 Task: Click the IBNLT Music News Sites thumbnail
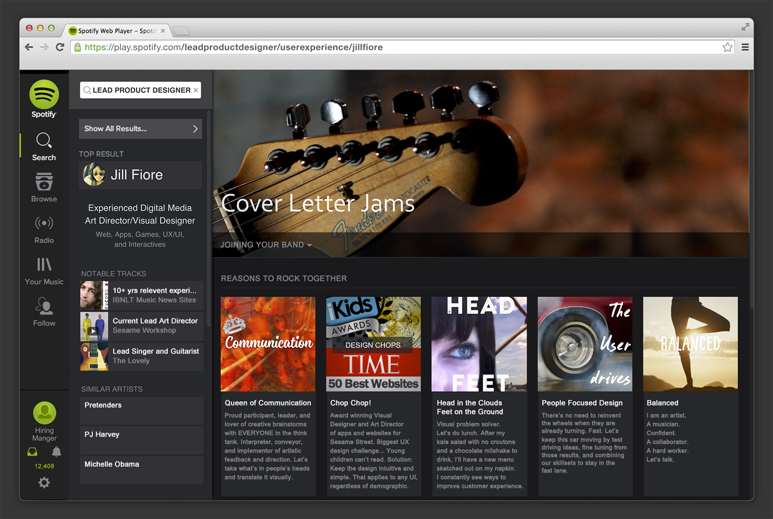pyautogui.click(x=94, y=295)
